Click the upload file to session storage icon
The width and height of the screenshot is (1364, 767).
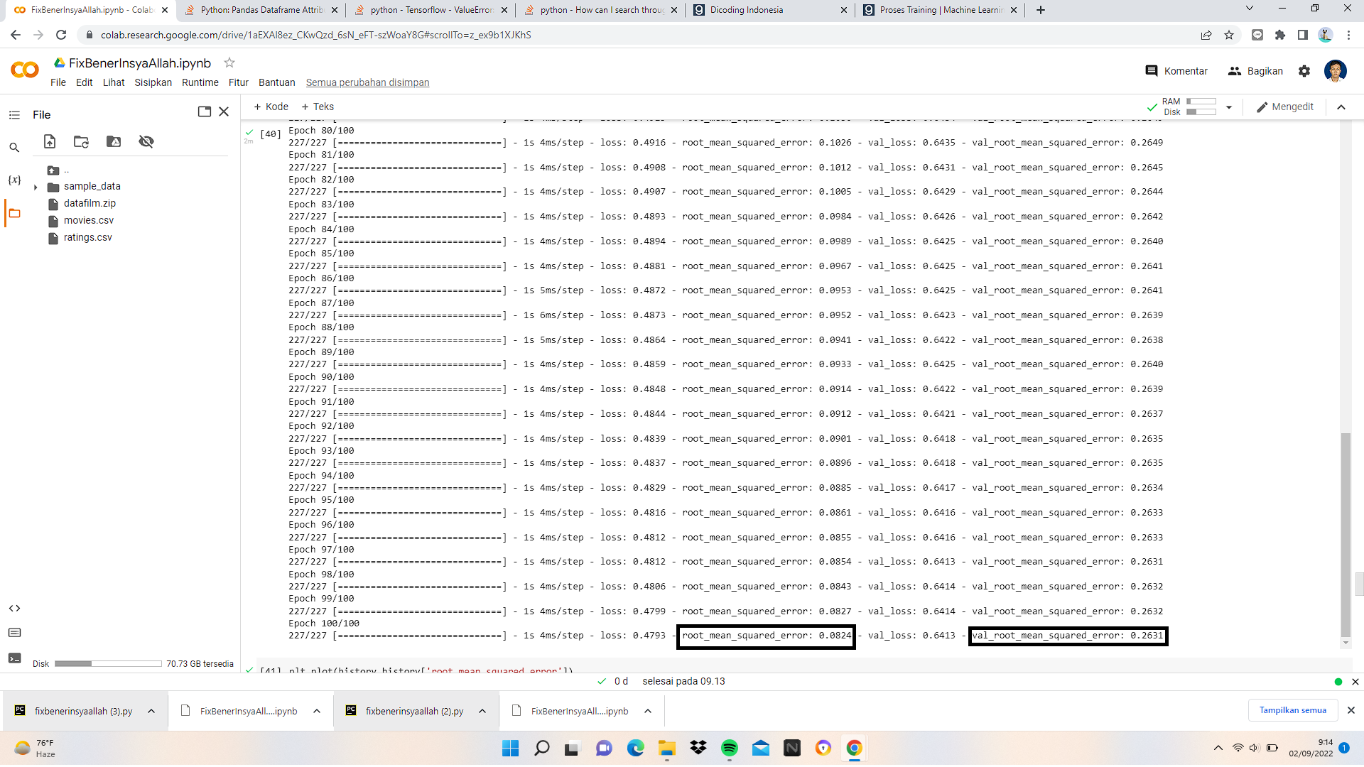50,141
